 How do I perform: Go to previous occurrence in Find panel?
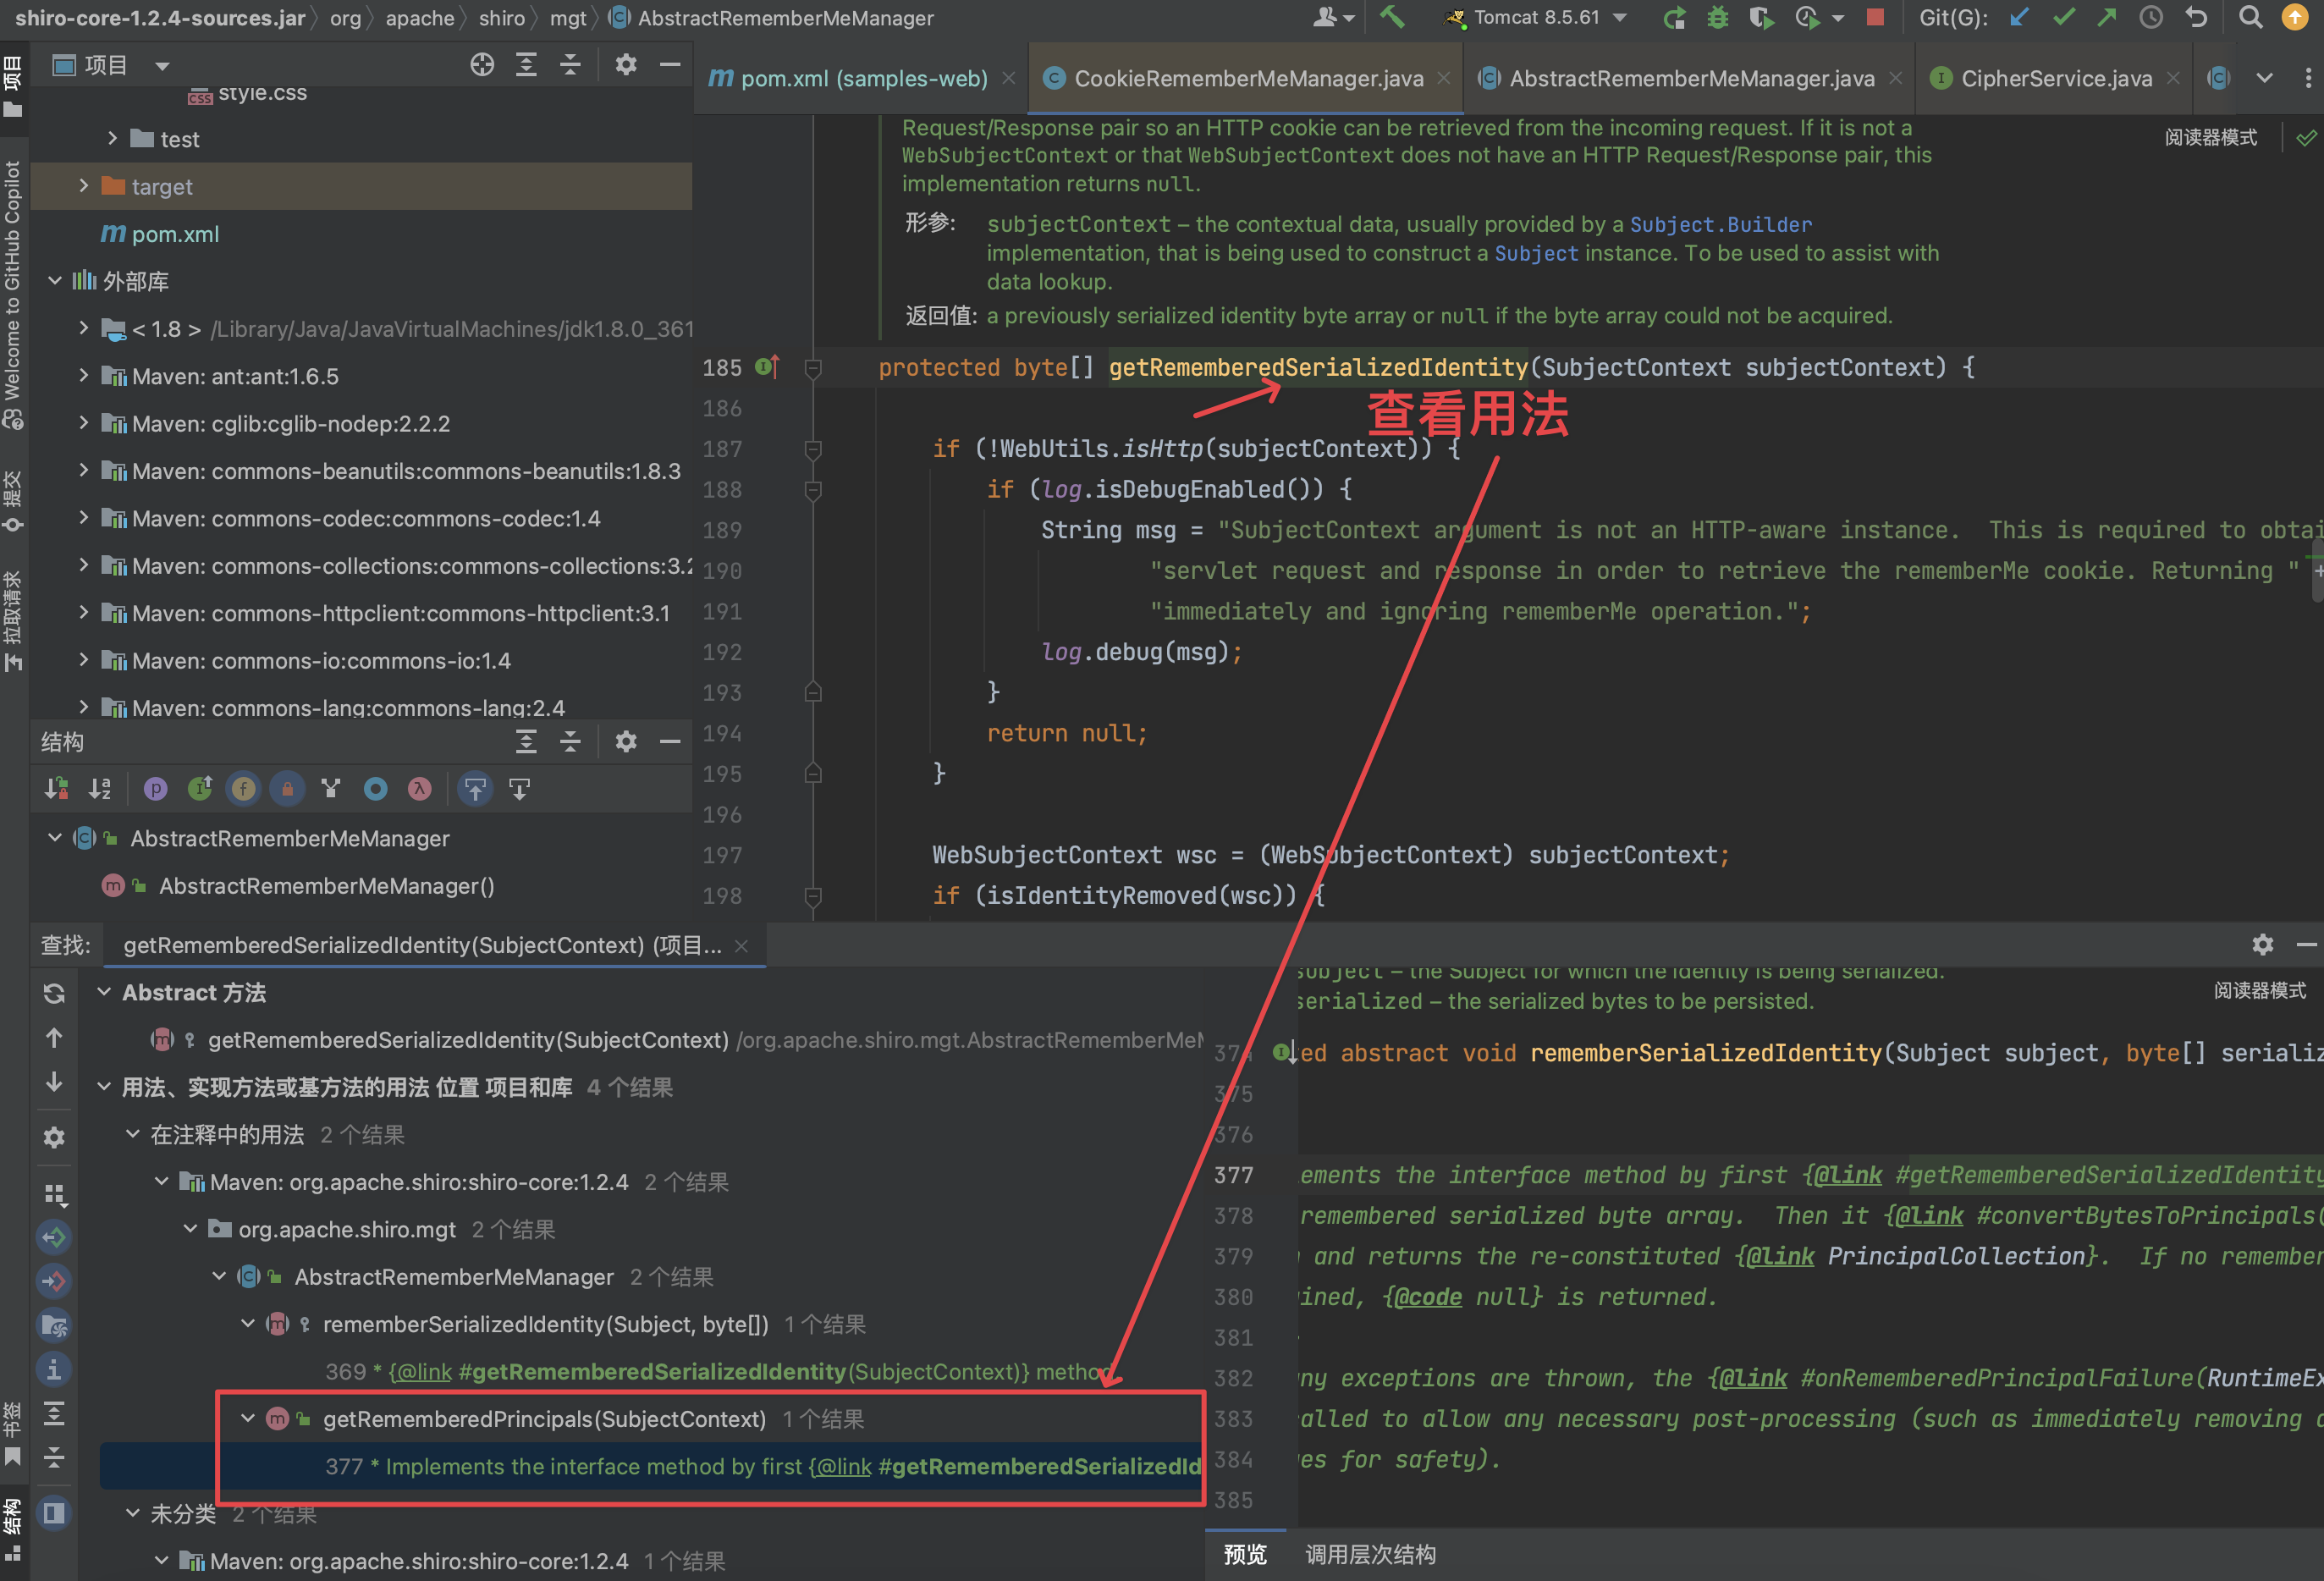tap(54, 1038)
